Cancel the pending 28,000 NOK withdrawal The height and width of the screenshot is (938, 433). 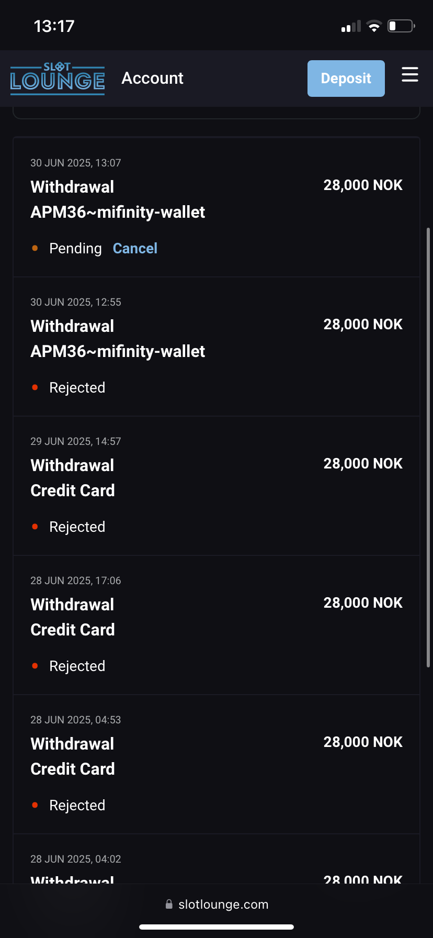tap(135, 248)
